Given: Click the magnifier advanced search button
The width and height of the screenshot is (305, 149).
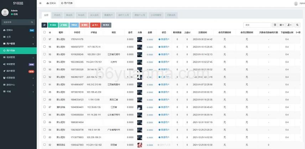Looking at the screenshot, I should point(297,25).
